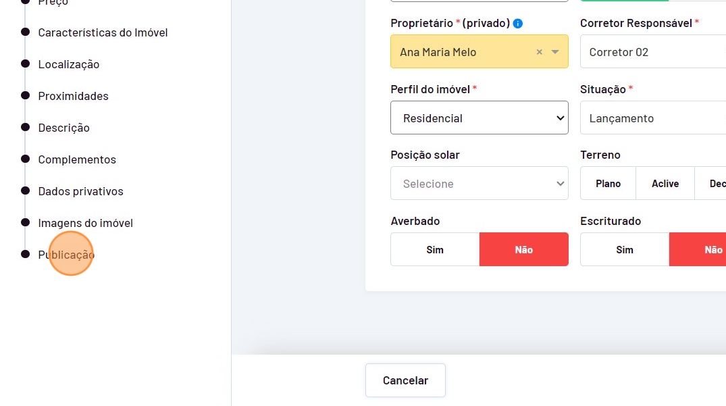Viewport: 726px width, 406px height.
Task: Go to Características do Imóvel step
Action: pos(103,32)
